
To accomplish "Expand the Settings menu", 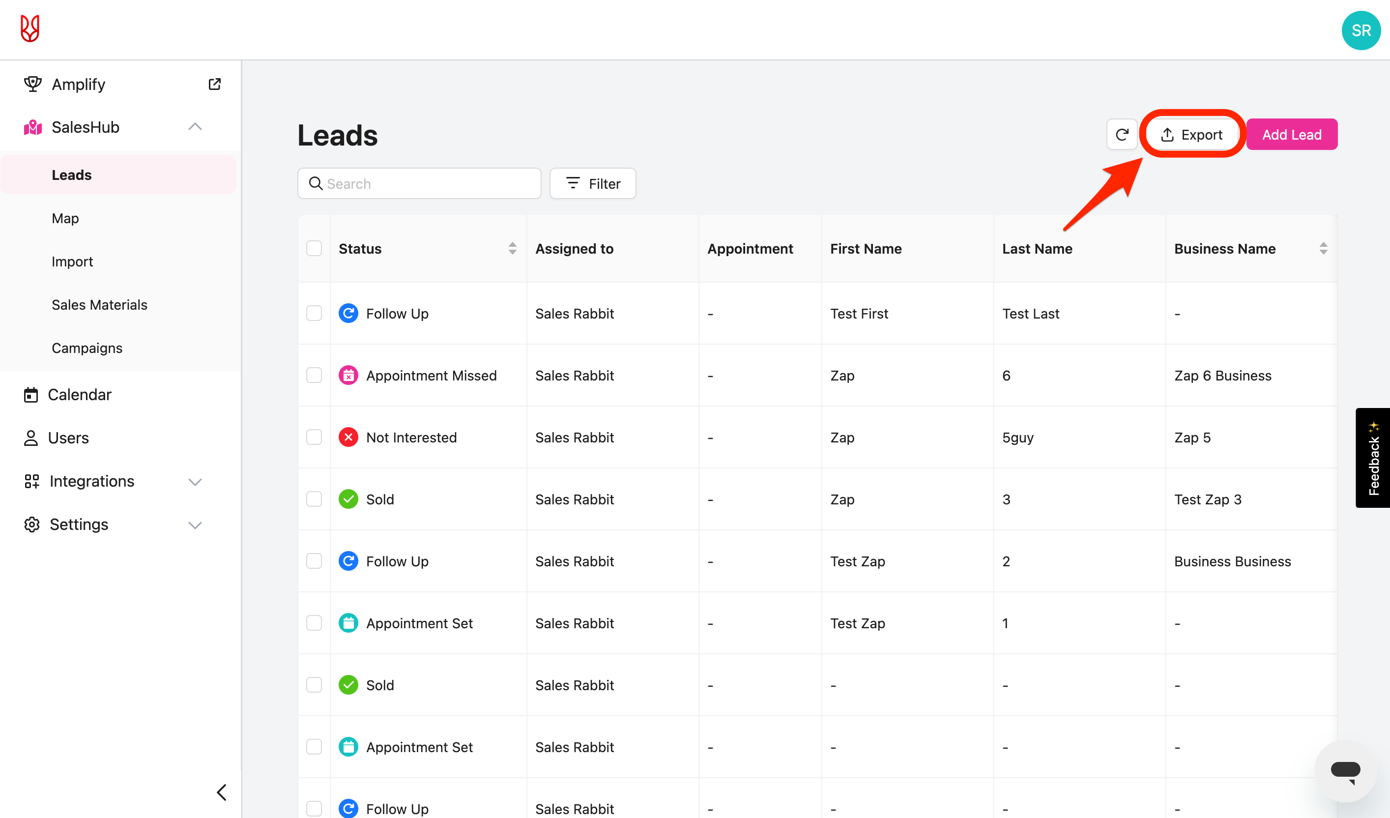I will [x=195, y=525].
